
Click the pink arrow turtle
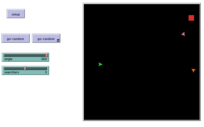click(x=183, y=34)
